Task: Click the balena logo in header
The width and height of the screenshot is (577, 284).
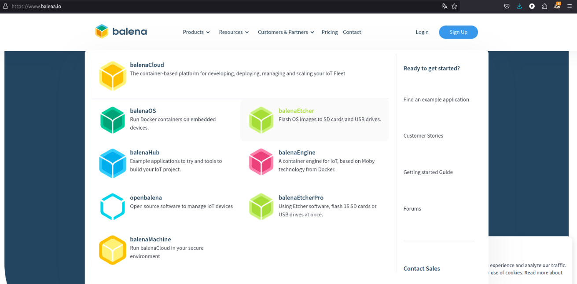Action: click(x=121, y=32)
